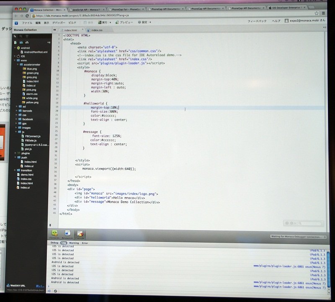
Task: Click the cloud upload icon
Action: pyautogui.click(x=27, y=43)
